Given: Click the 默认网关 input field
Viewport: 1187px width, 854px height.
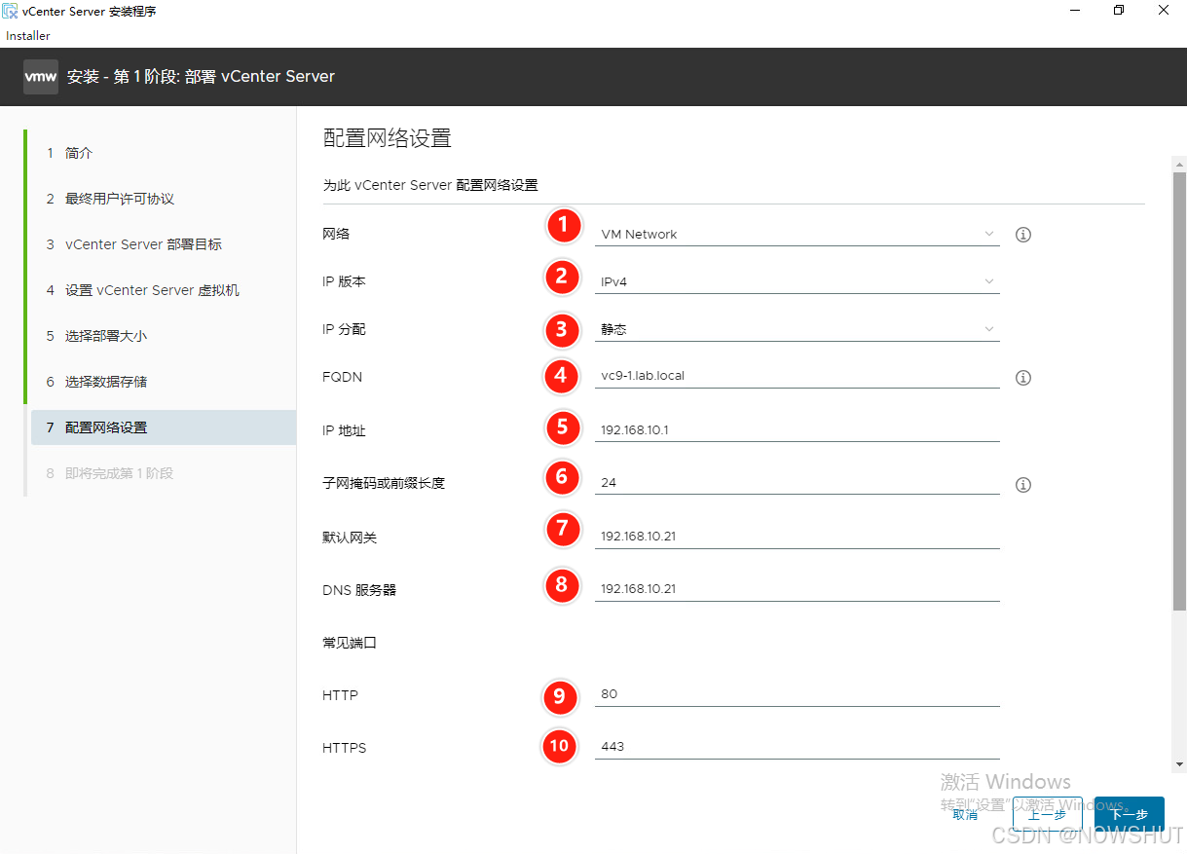Looking at the screenshot, I should point(797,536).
